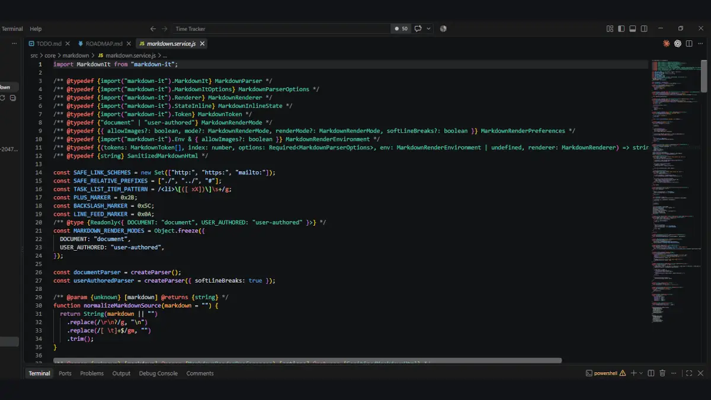Click MARKDOWN_RENDER_MODES on line 21
This screenshot has height=400, width=711.
108,231
